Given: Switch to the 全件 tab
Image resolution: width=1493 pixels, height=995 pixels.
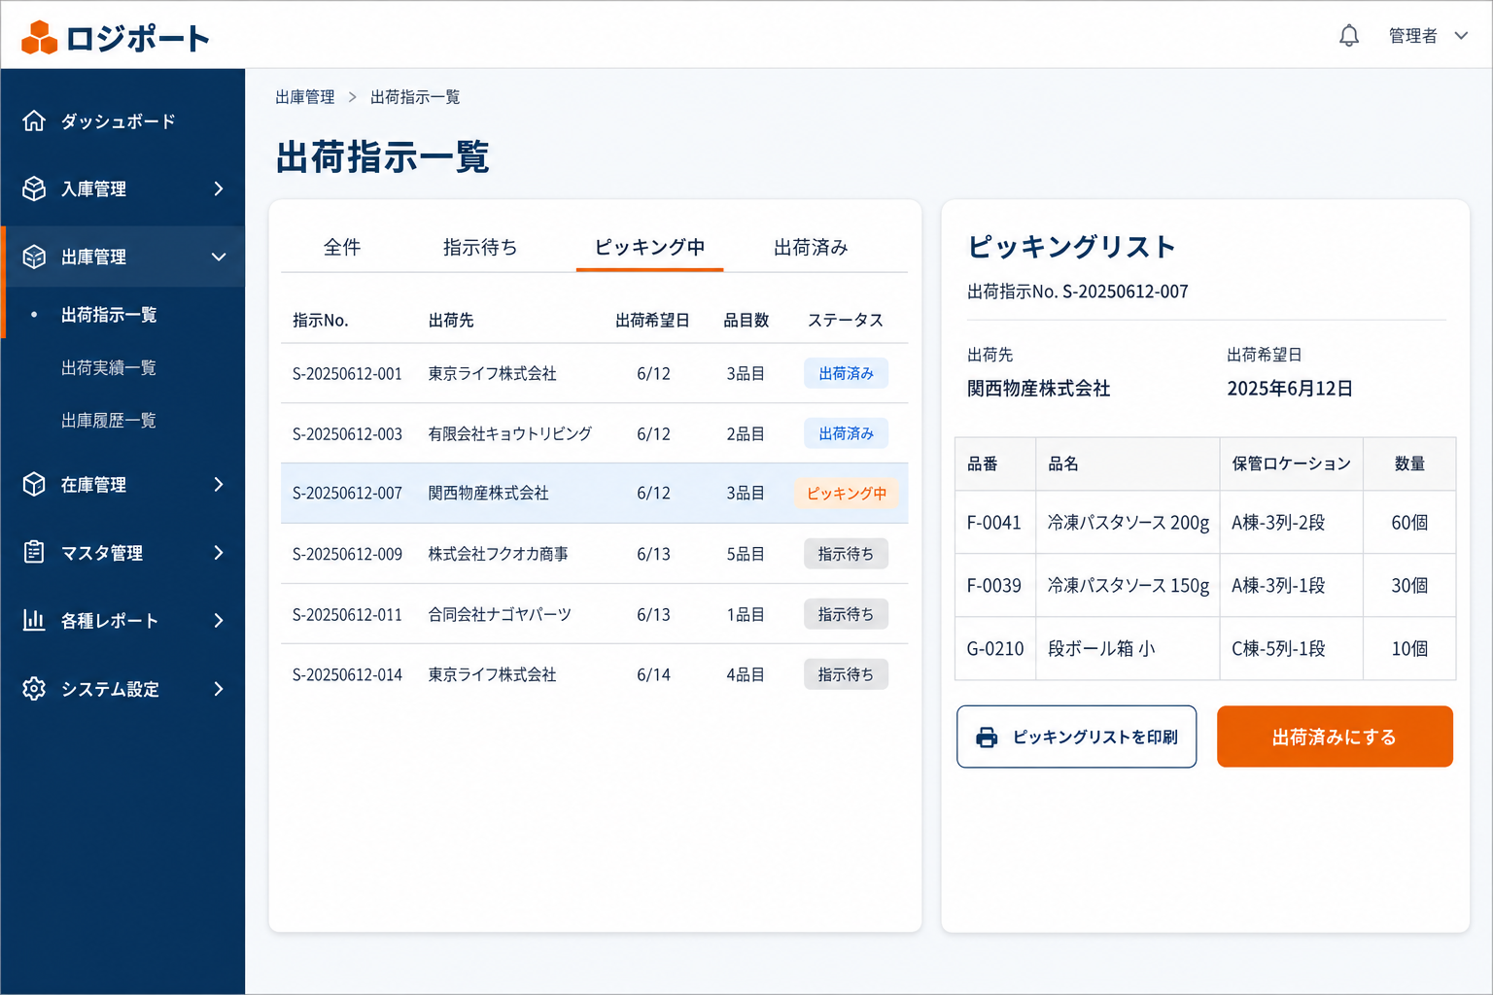Looking at the screenshot, I should point(342,247).
